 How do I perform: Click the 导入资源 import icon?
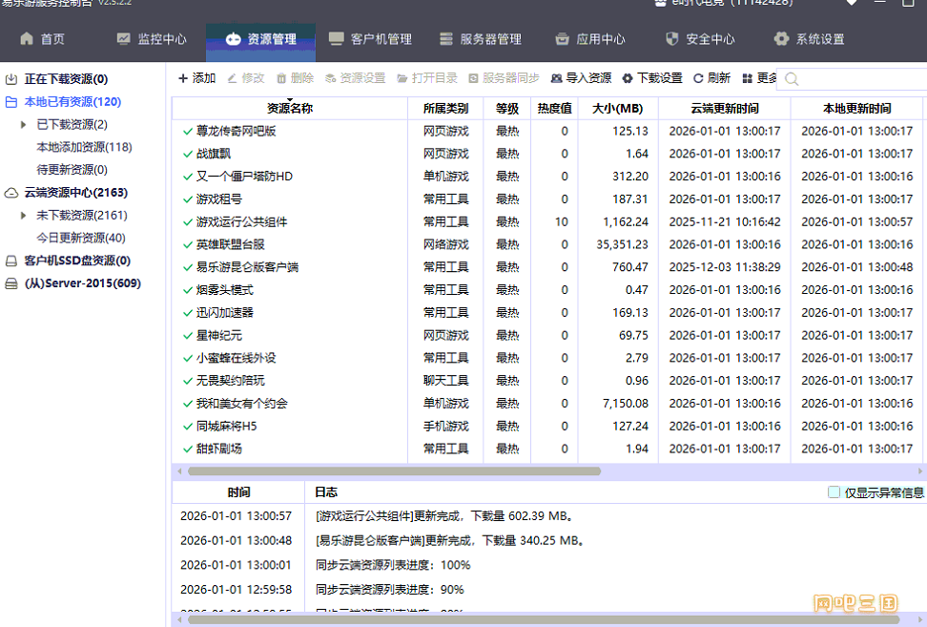click(557, 78)
